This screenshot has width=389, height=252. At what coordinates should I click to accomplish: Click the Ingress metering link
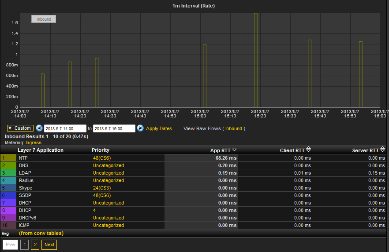click(x=34, y=142)
